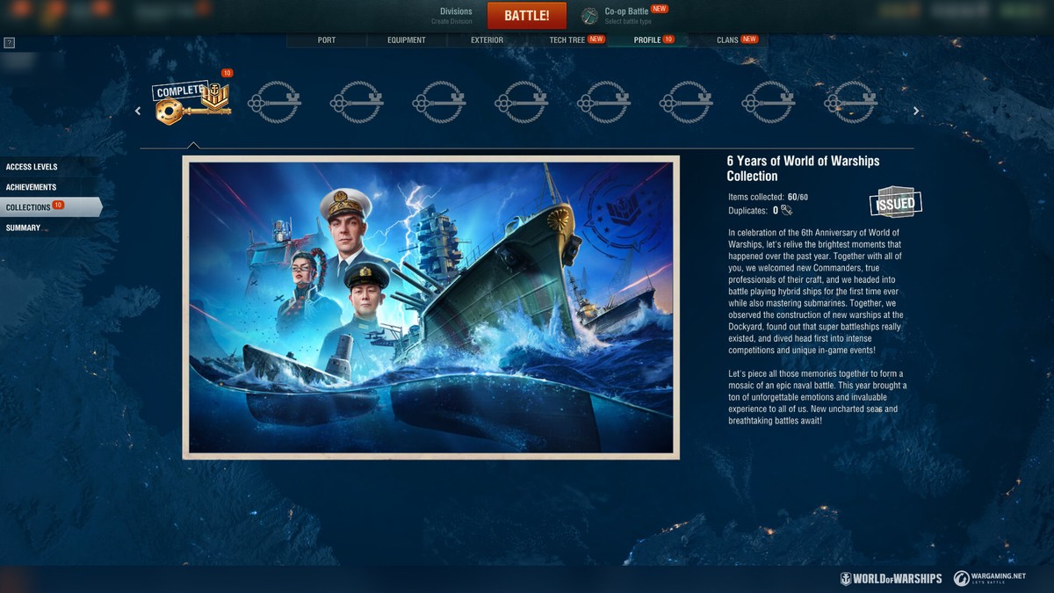Open the Clans tab
The width and height of the screenshot is (1054, 593).
click(728, 40)
